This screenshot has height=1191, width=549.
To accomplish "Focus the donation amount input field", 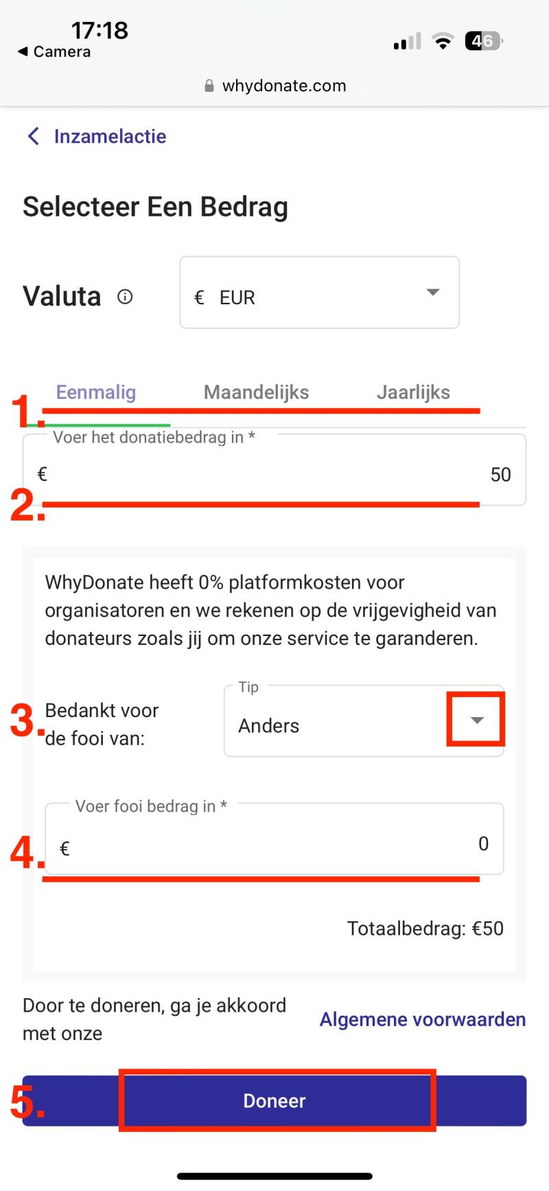I will tap(274, 474).
